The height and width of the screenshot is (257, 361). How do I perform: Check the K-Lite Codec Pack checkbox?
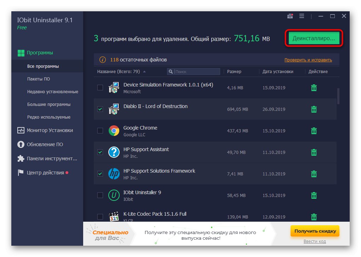tap(100, 216)
